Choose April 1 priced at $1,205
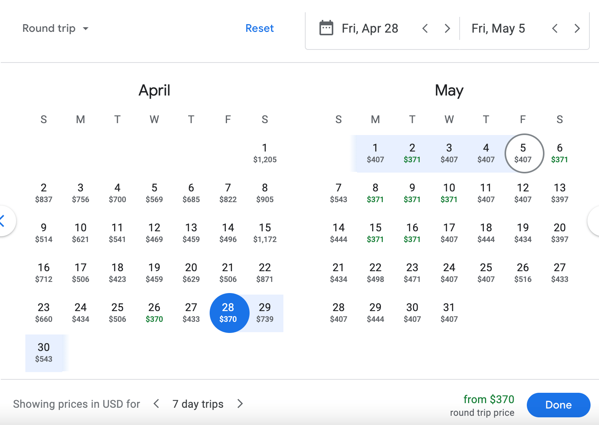Screen dimensions: 599x425 point(265,153)
